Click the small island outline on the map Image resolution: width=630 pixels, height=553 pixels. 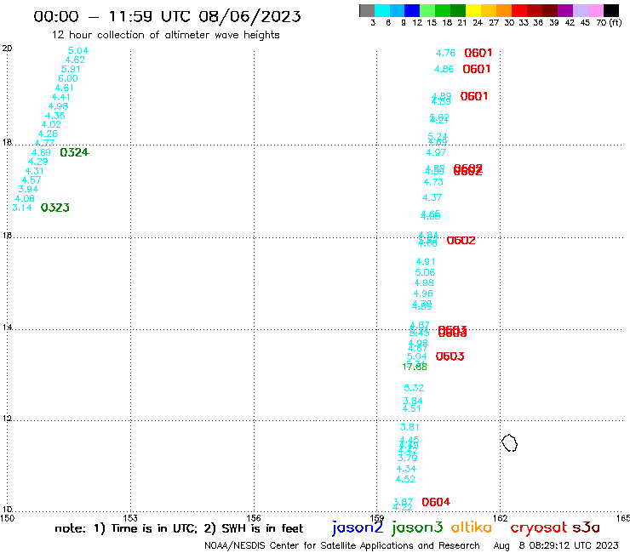509,443
